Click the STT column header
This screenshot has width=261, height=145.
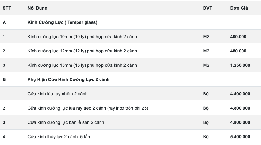(x=7, y=8)
